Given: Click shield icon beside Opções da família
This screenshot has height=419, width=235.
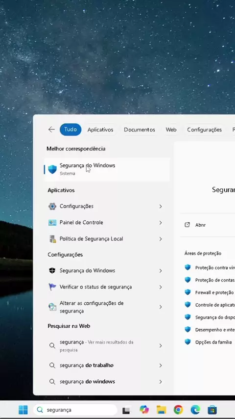Looking at the screenshot, I should click(188, 342).
